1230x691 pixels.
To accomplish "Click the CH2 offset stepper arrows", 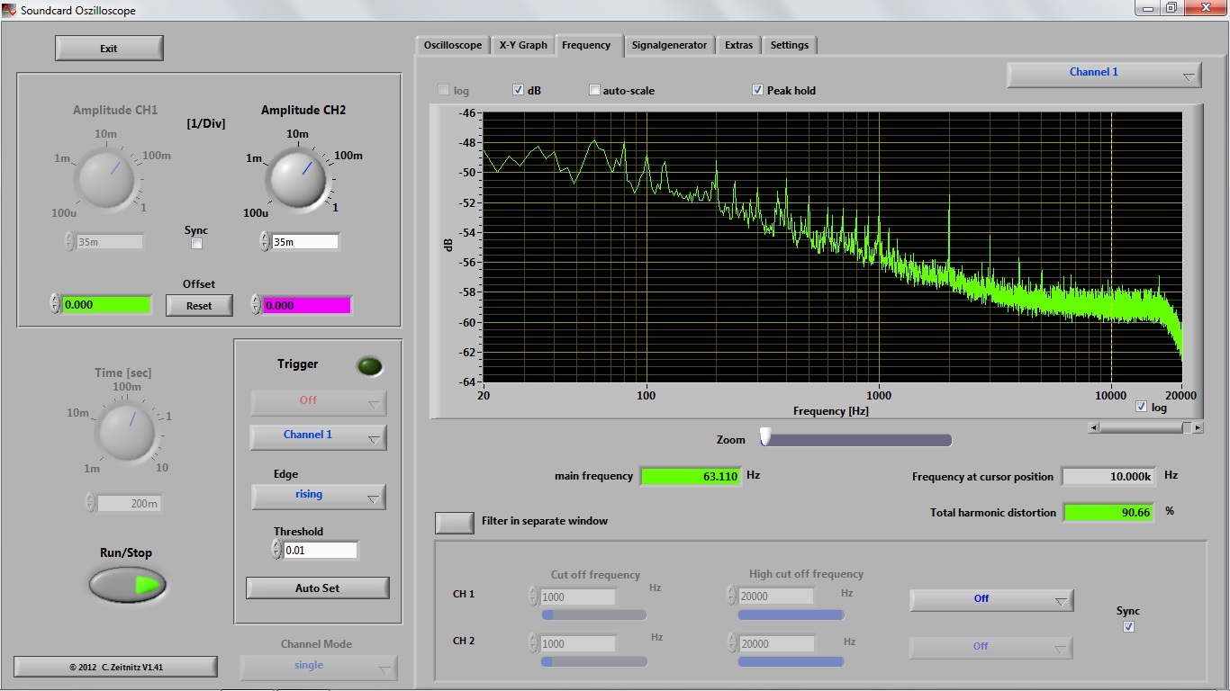I will [x=256, y=305].
